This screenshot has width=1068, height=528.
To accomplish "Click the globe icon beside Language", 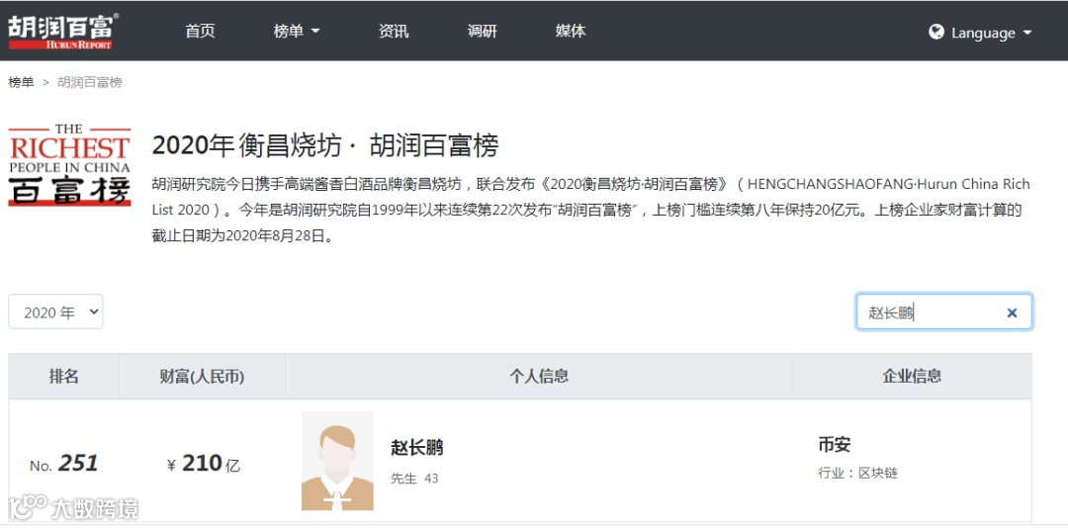I will [x=936, y=32].
